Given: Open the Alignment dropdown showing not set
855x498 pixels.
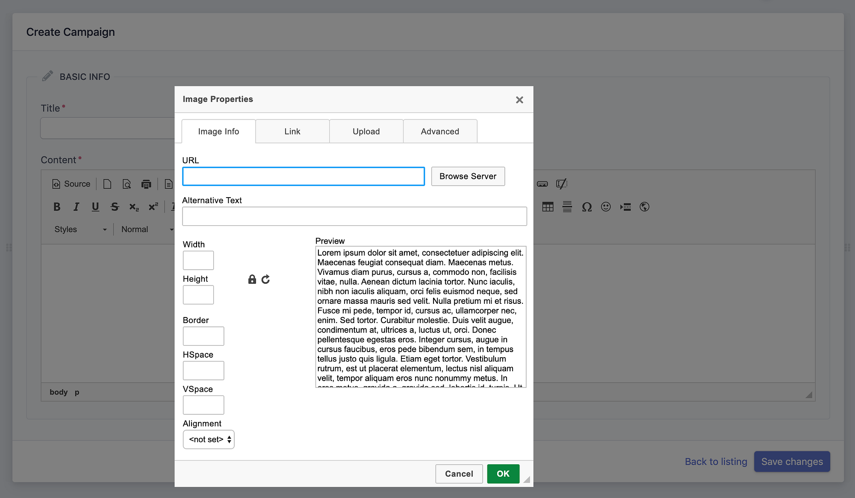Looking at the screenshot, I should (209, 439).
